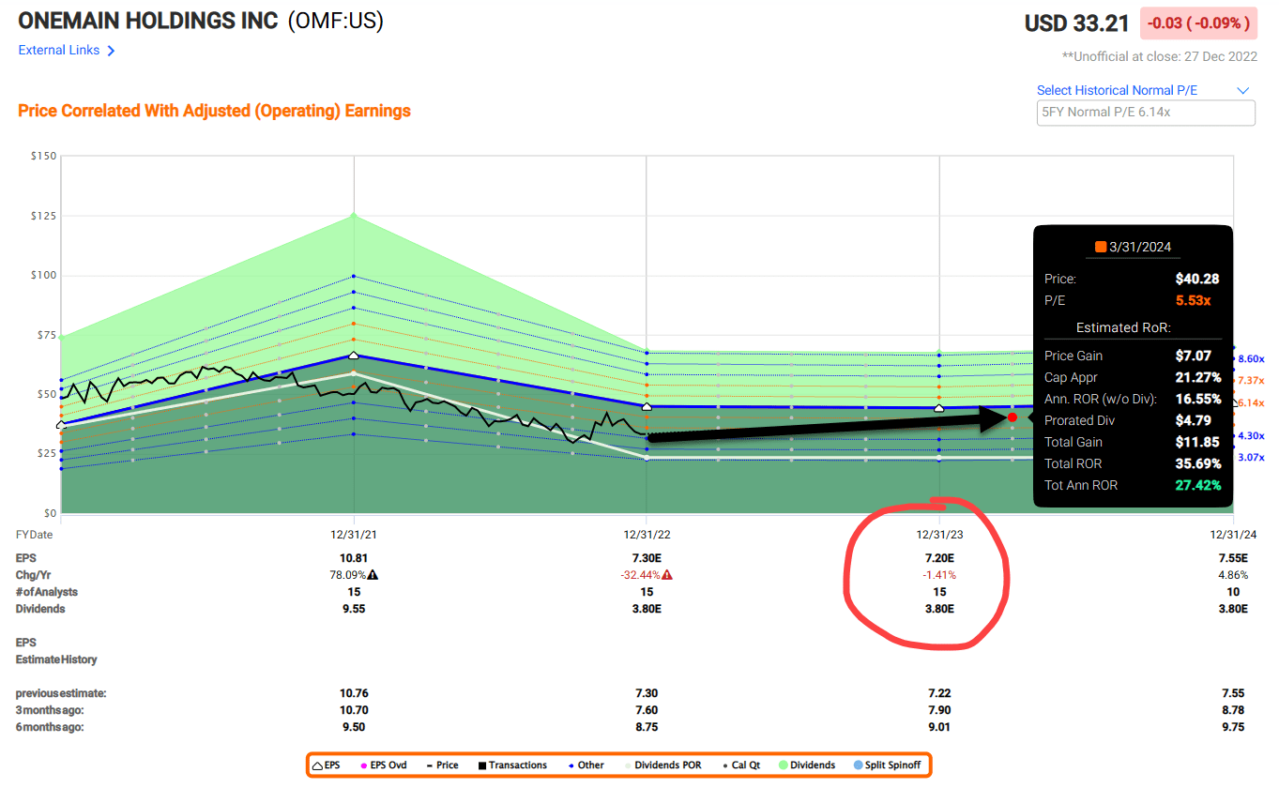Toggle the Other legend entry
Screen dimensions: 1279x788
click(586, 765)
